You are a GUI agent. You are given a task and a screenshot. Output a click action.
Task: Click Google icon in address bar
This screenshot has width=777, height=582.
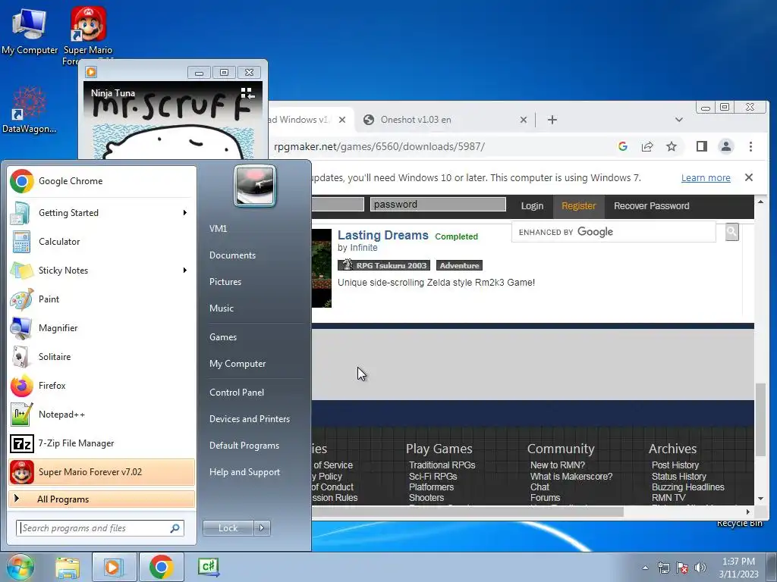[x=623, y=146]
